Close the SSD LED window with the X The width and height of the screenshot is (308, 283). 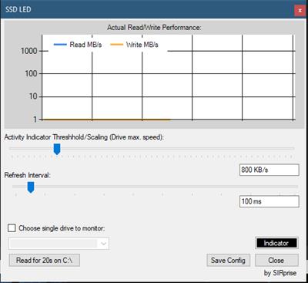click(x=300, y=11)
